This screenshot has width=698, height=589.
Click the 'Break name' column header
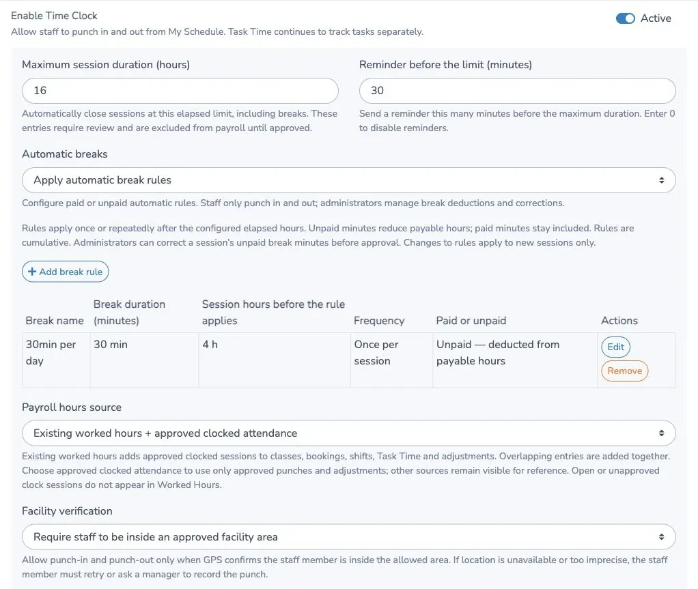tap(55, 321)
